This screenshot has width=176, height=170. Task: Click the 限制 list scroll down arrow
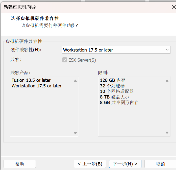(x=167, y=133)
